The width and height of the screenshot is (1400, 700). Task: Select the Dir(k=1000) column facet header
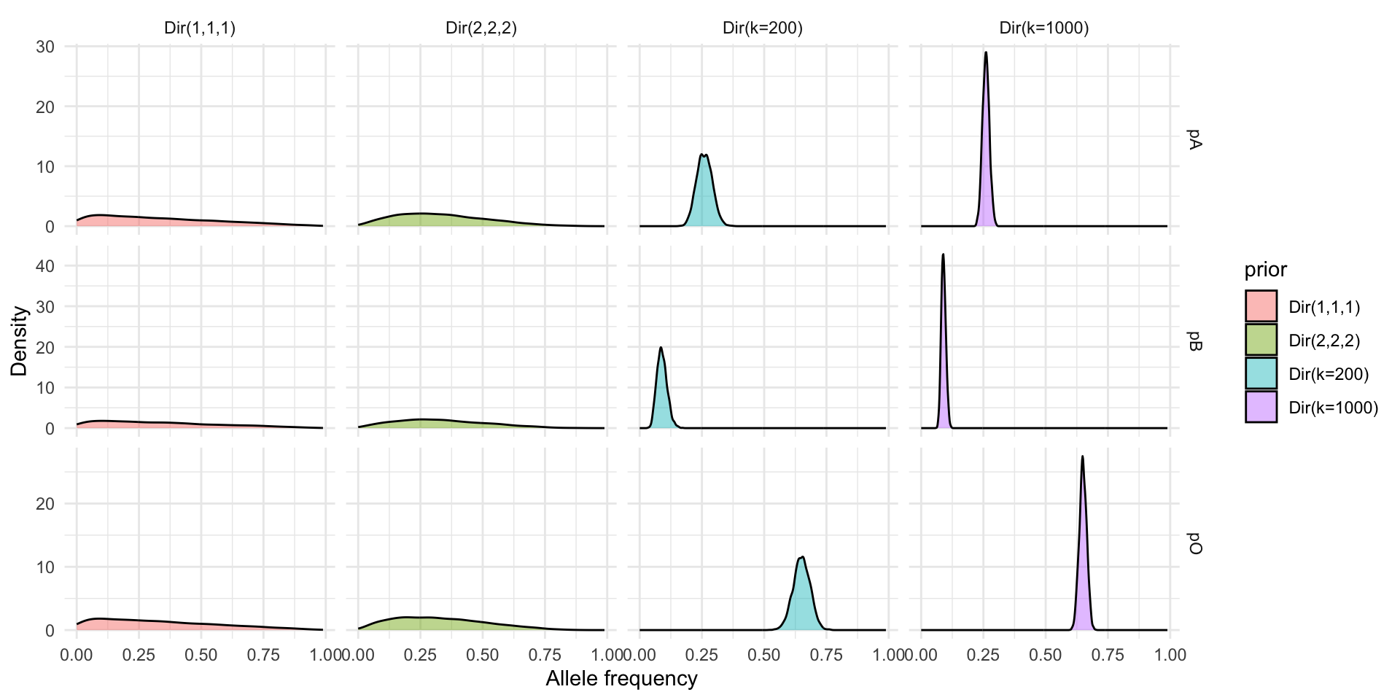1043,28
